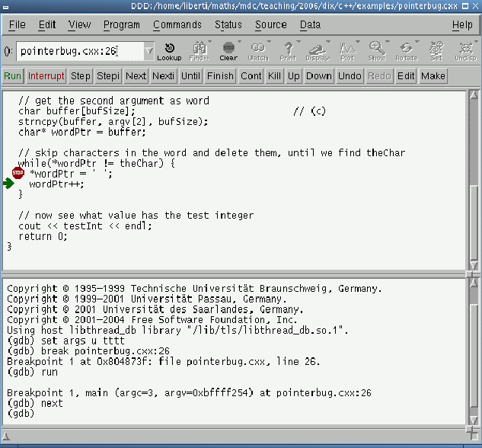Click the Until button
482x448 pixels.
point(190,76)
